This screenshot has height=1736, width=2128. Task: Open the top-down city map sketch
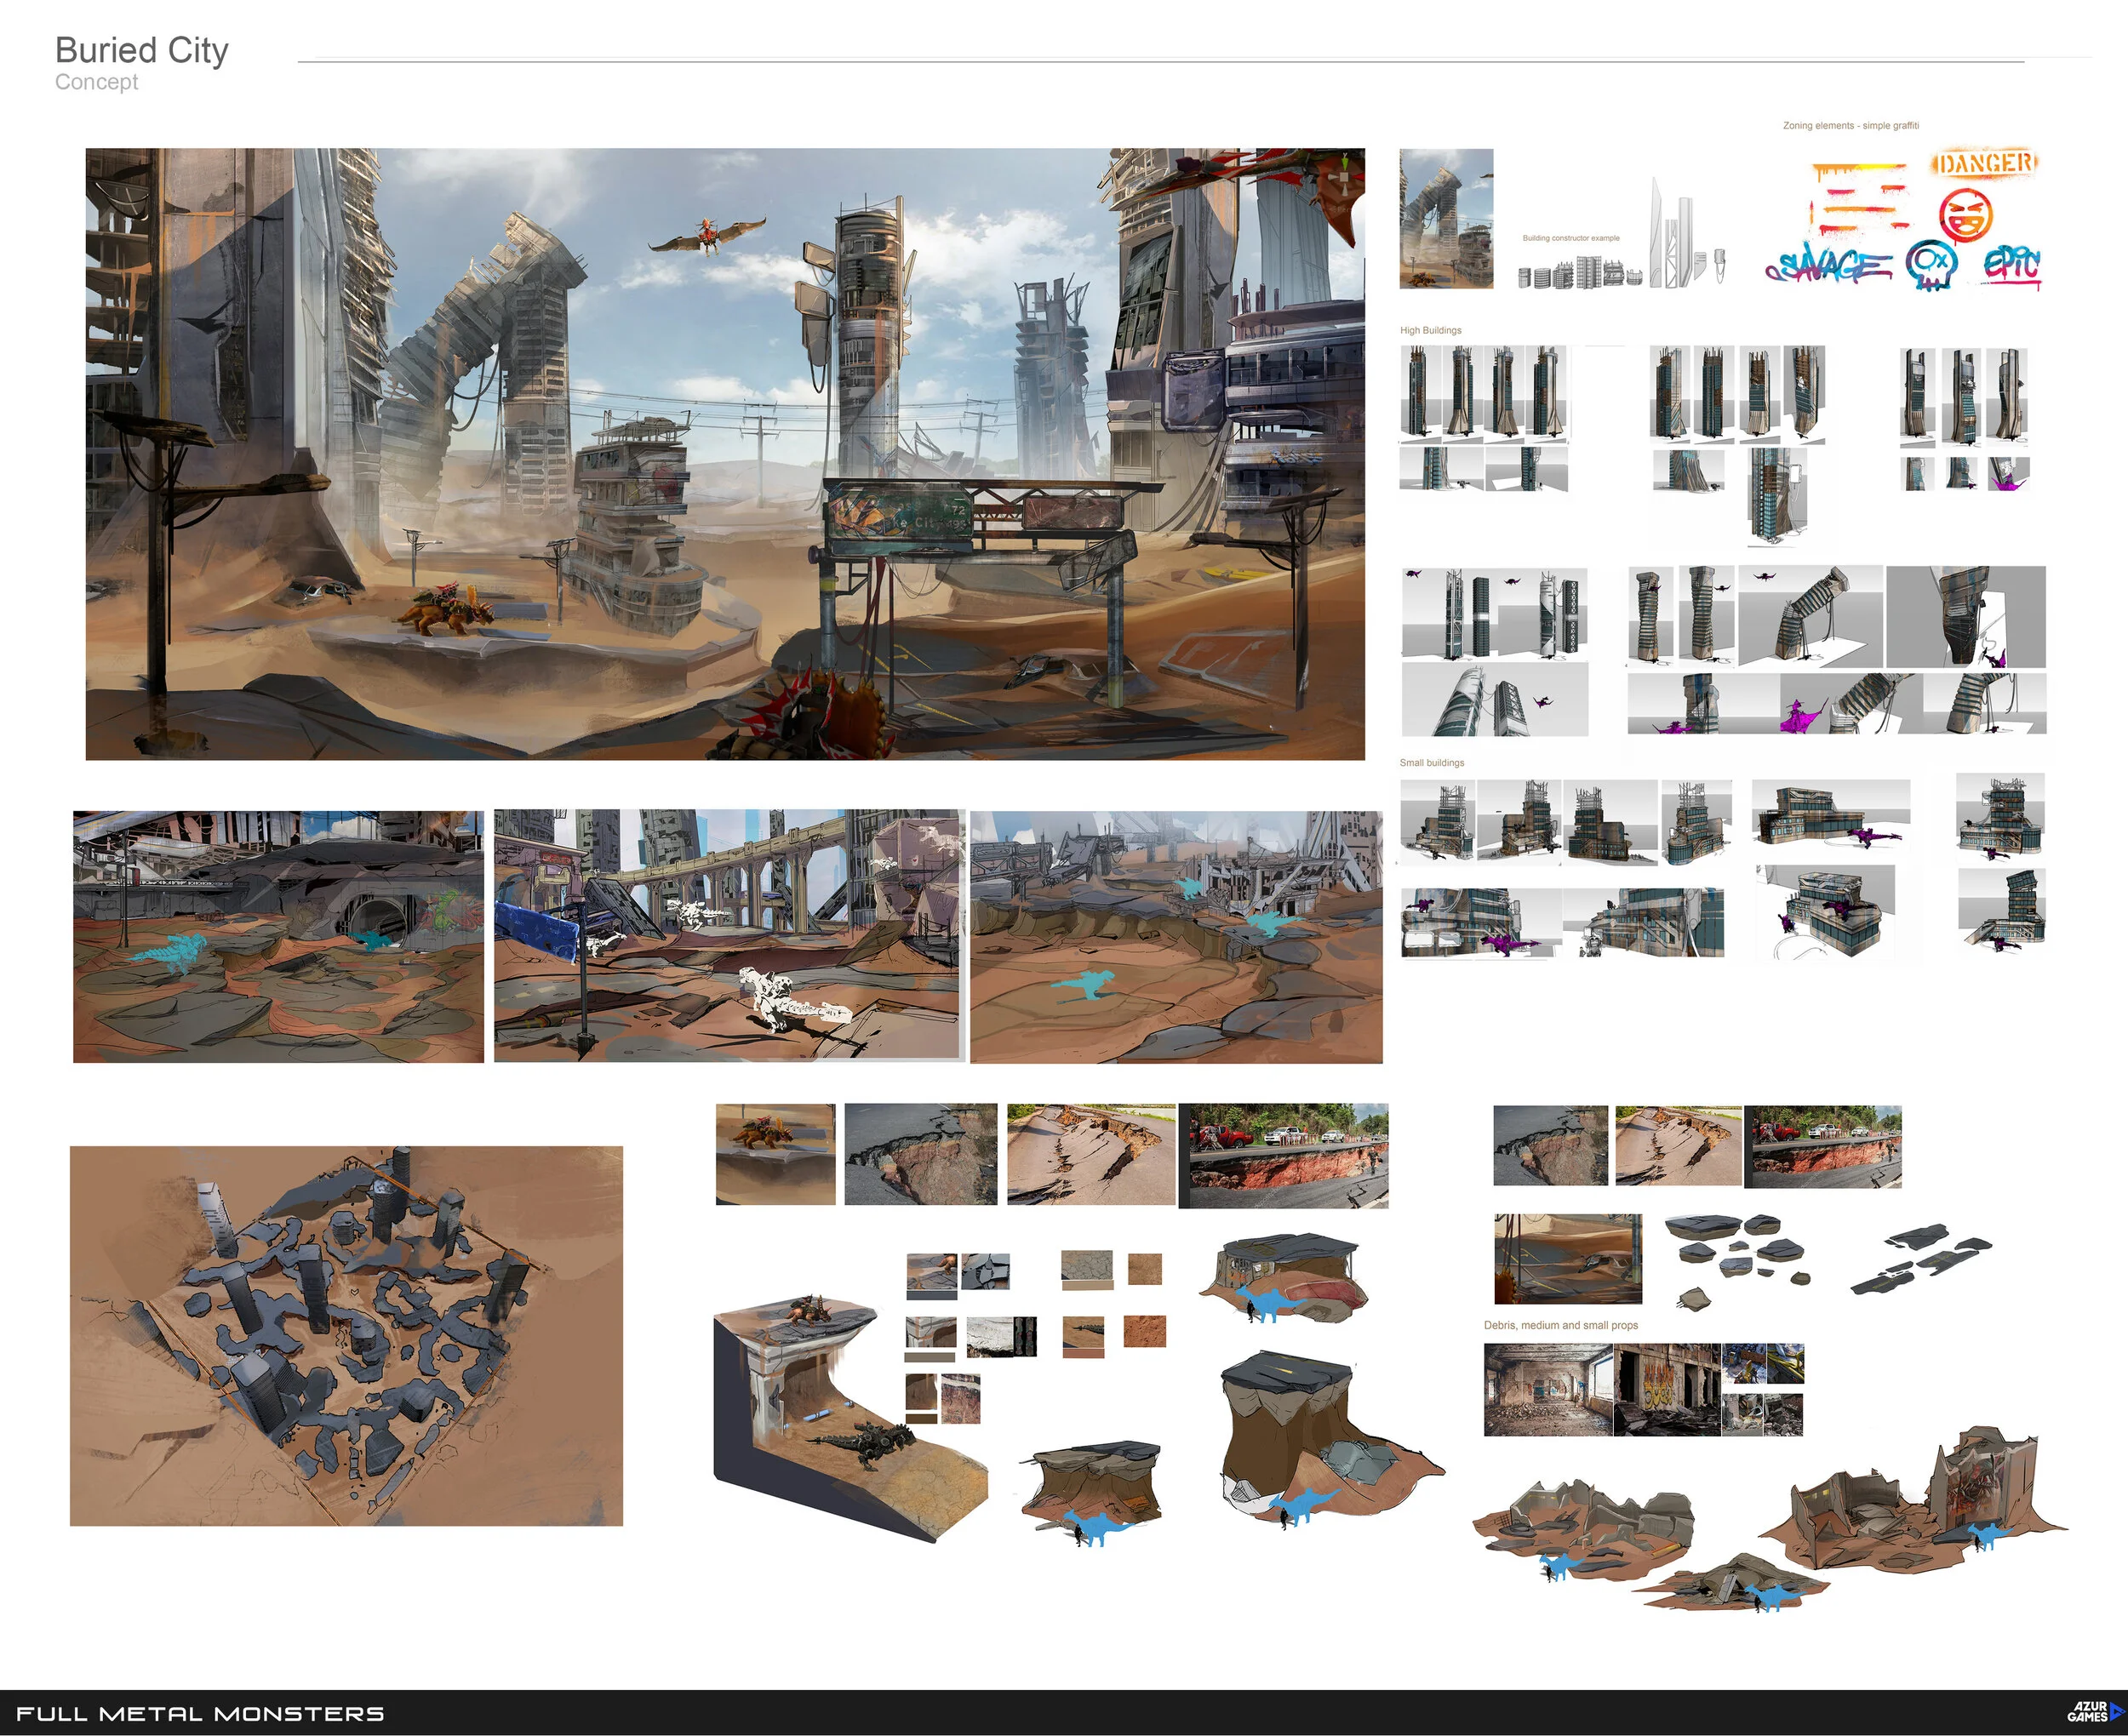tap(346, 1335)
